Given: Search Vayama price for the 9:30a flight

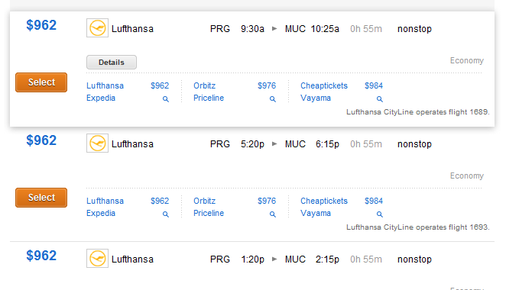Looking at the screenshot, I should pos(380,99).
